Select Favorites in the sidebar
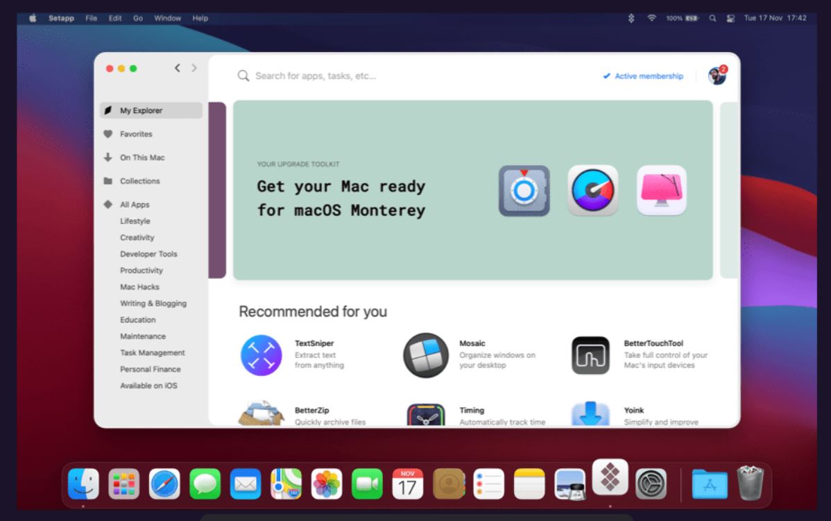The image size is (831, 521). (x=136, y=134)
